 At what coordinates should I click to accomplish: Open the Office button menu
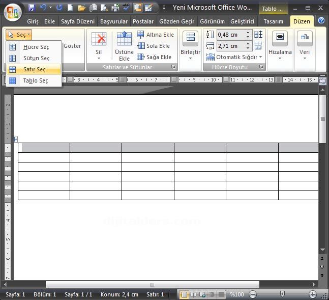(13, 12)
